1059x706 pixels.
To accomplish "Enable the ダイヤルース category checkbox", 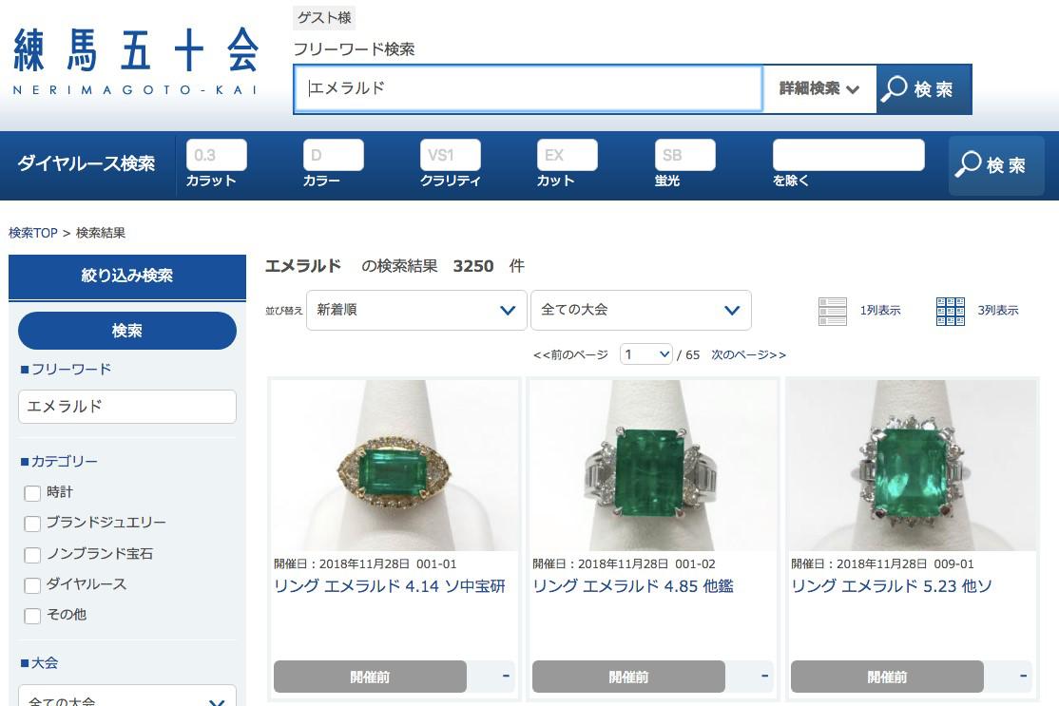I will click(x=32, y=585).
